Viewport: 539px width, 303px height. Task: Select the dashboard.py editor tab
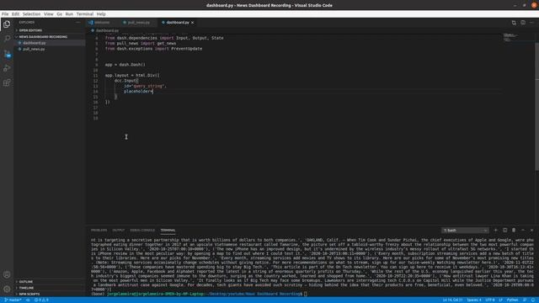[x=178, y=23]
